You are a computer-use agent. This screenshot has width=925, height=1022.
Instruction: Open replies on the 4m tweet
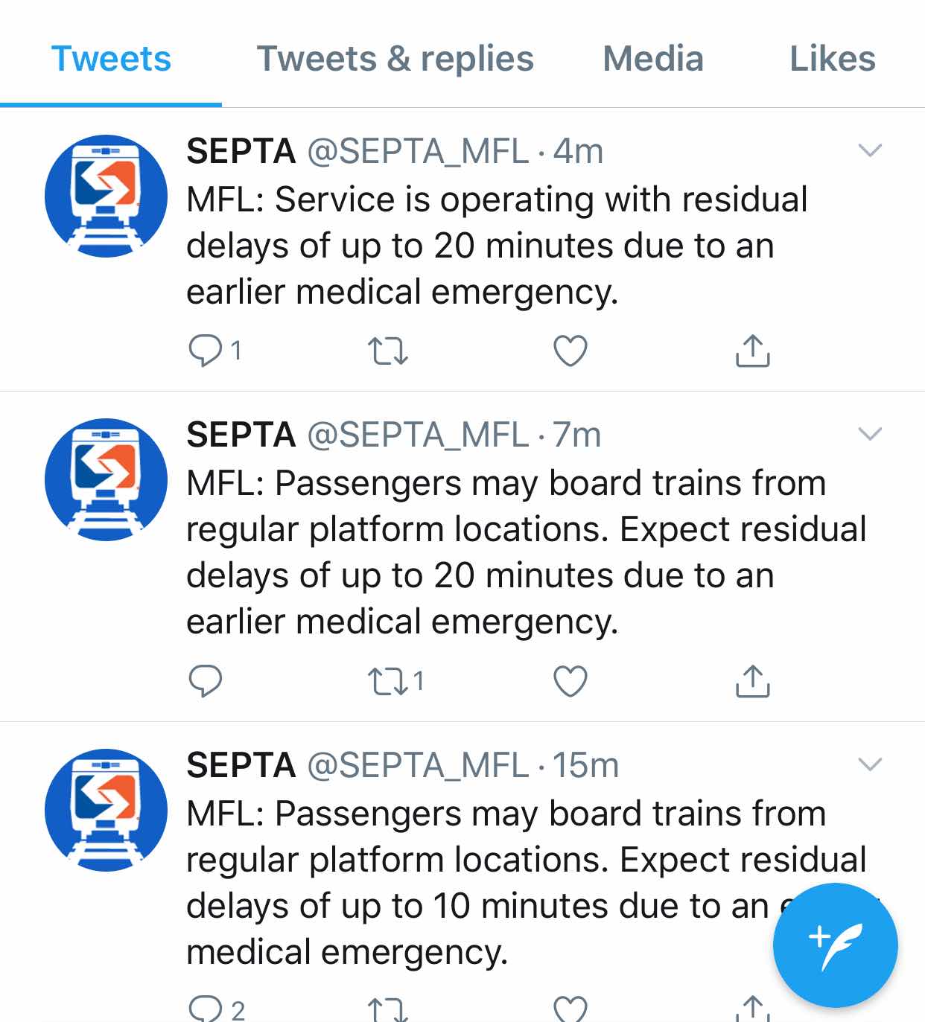click(214, 351)
